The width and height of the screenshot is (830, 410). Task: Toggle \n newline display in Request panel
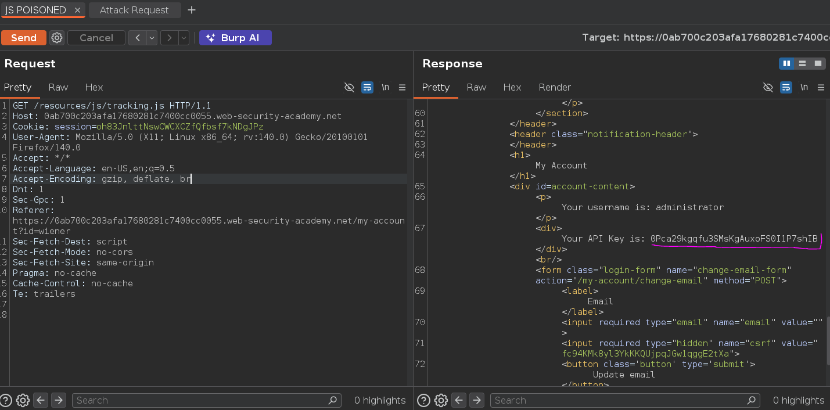point(385,88)
